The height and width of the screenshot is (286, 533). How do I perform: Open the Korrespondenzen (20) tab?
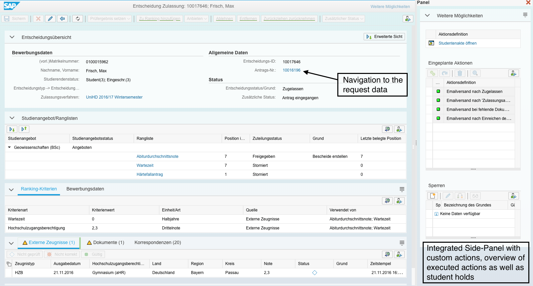click(158, 242)
